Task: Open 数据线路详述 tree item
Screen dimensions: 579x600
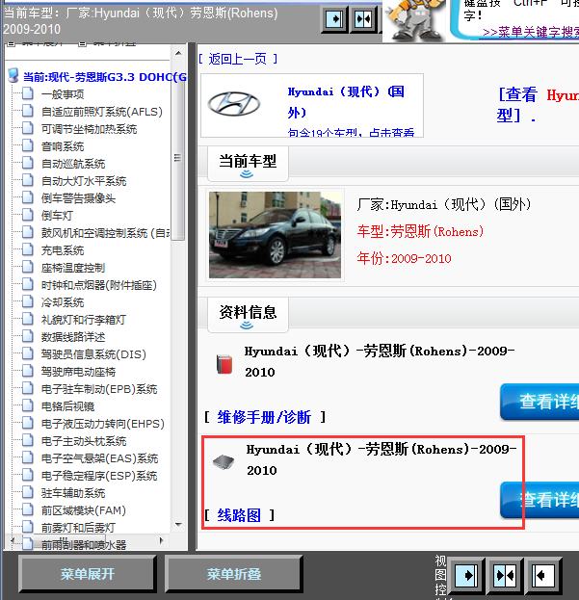Action: pyautogui.click(x=73, y=337)
